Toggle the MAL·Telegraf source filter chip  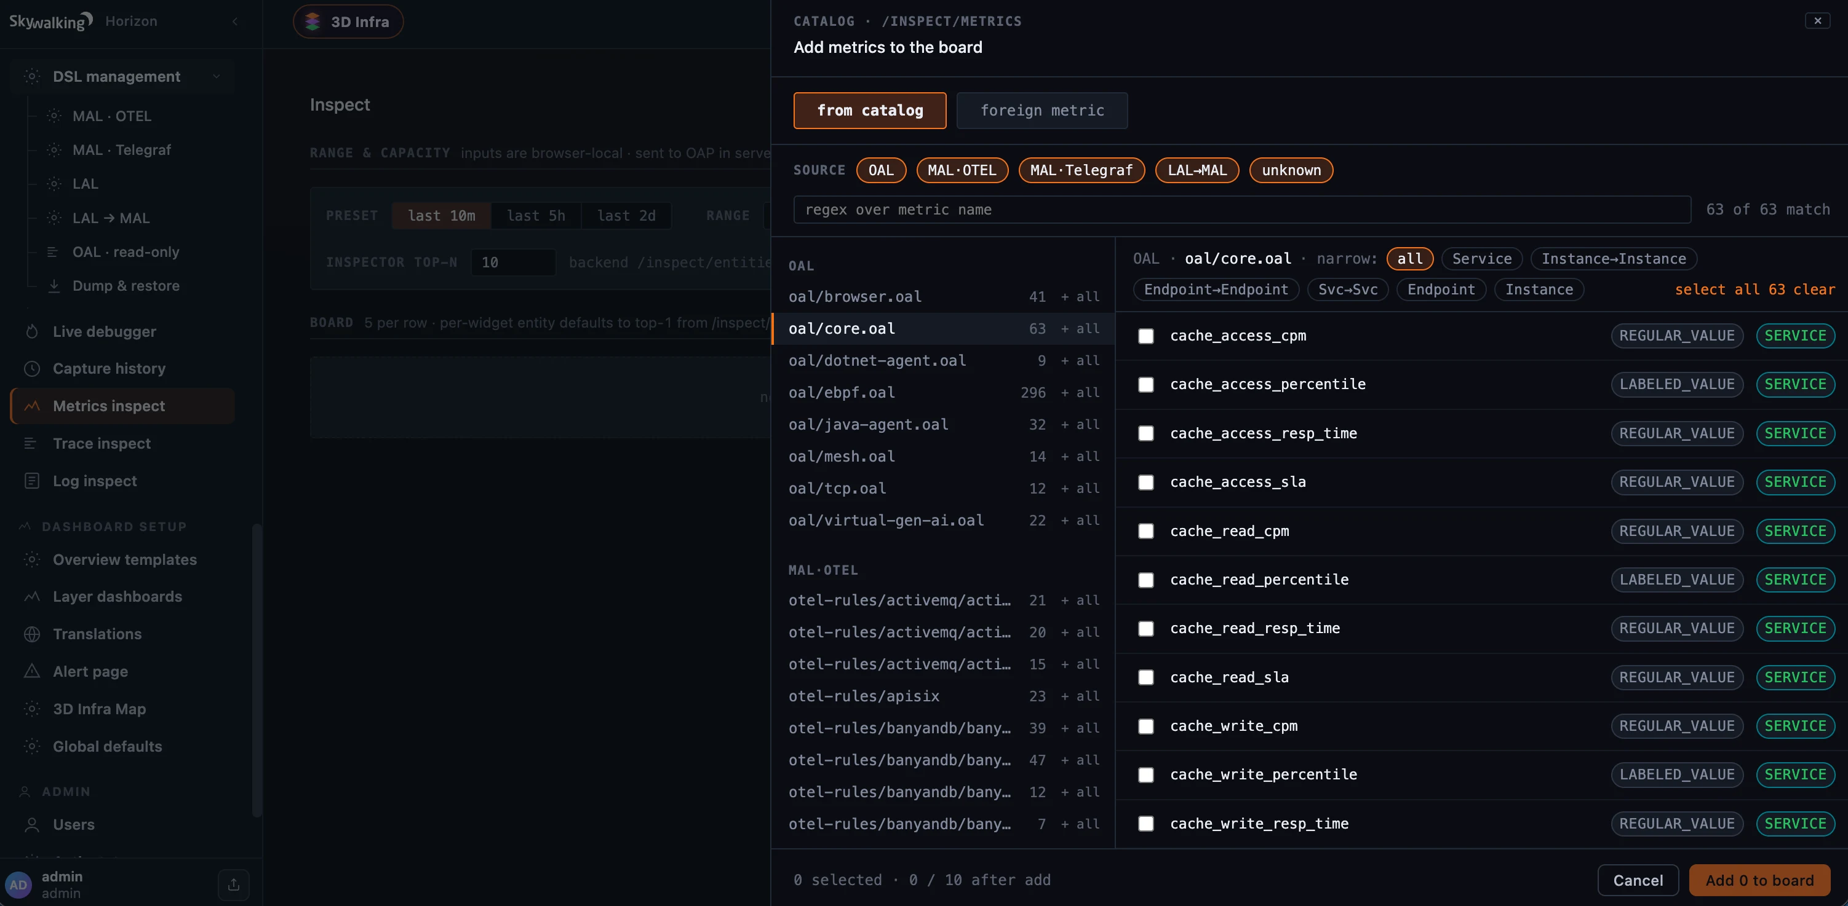(x=1081, y=170)
